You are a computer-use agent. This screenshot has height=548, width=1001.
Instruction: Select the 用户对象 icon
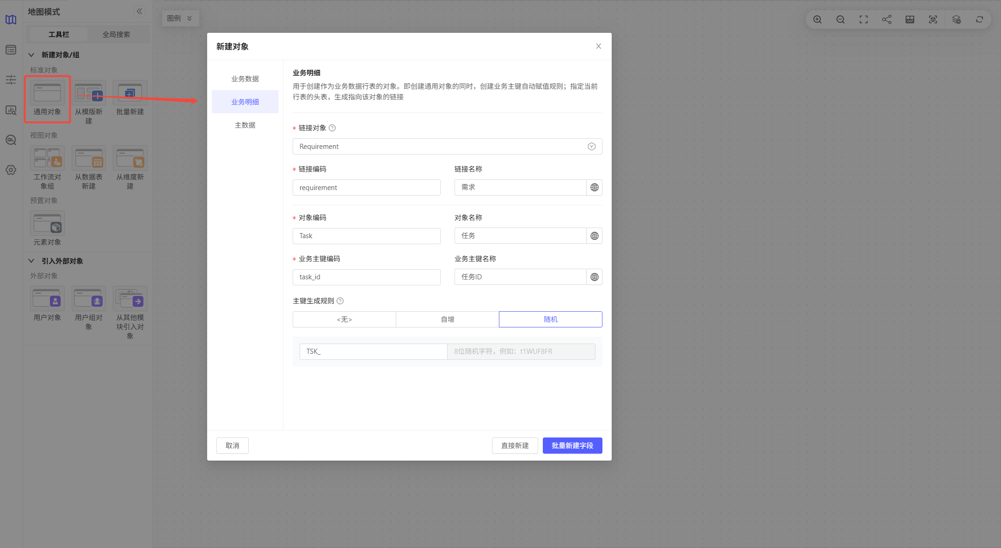47,298
